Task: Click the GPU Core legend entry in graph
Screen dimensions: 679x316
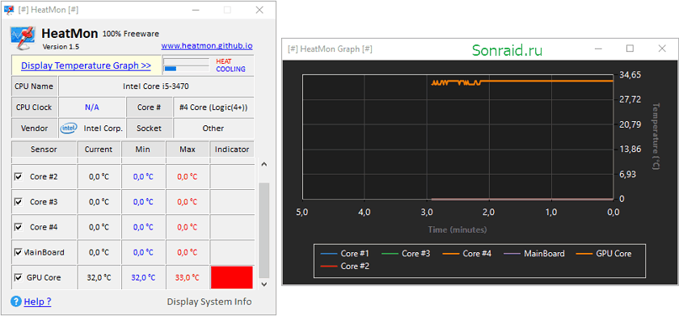Action: 604,254
